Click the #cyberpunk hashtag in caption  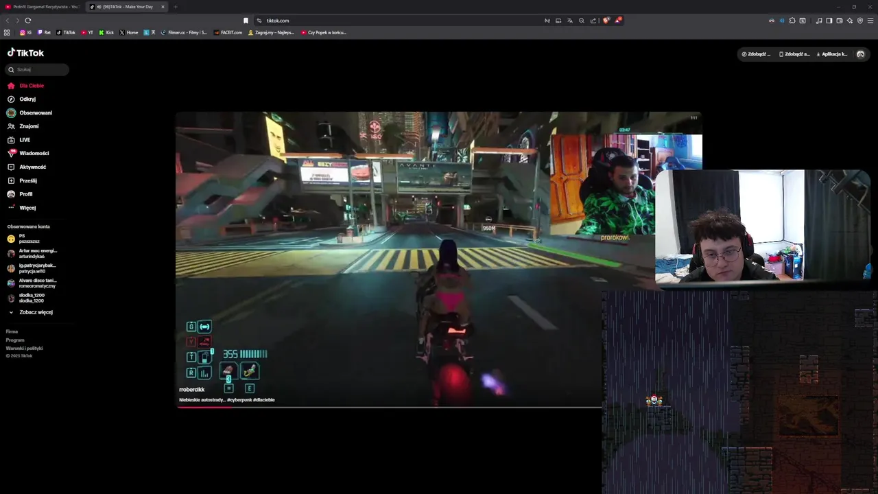pos(240,400)
